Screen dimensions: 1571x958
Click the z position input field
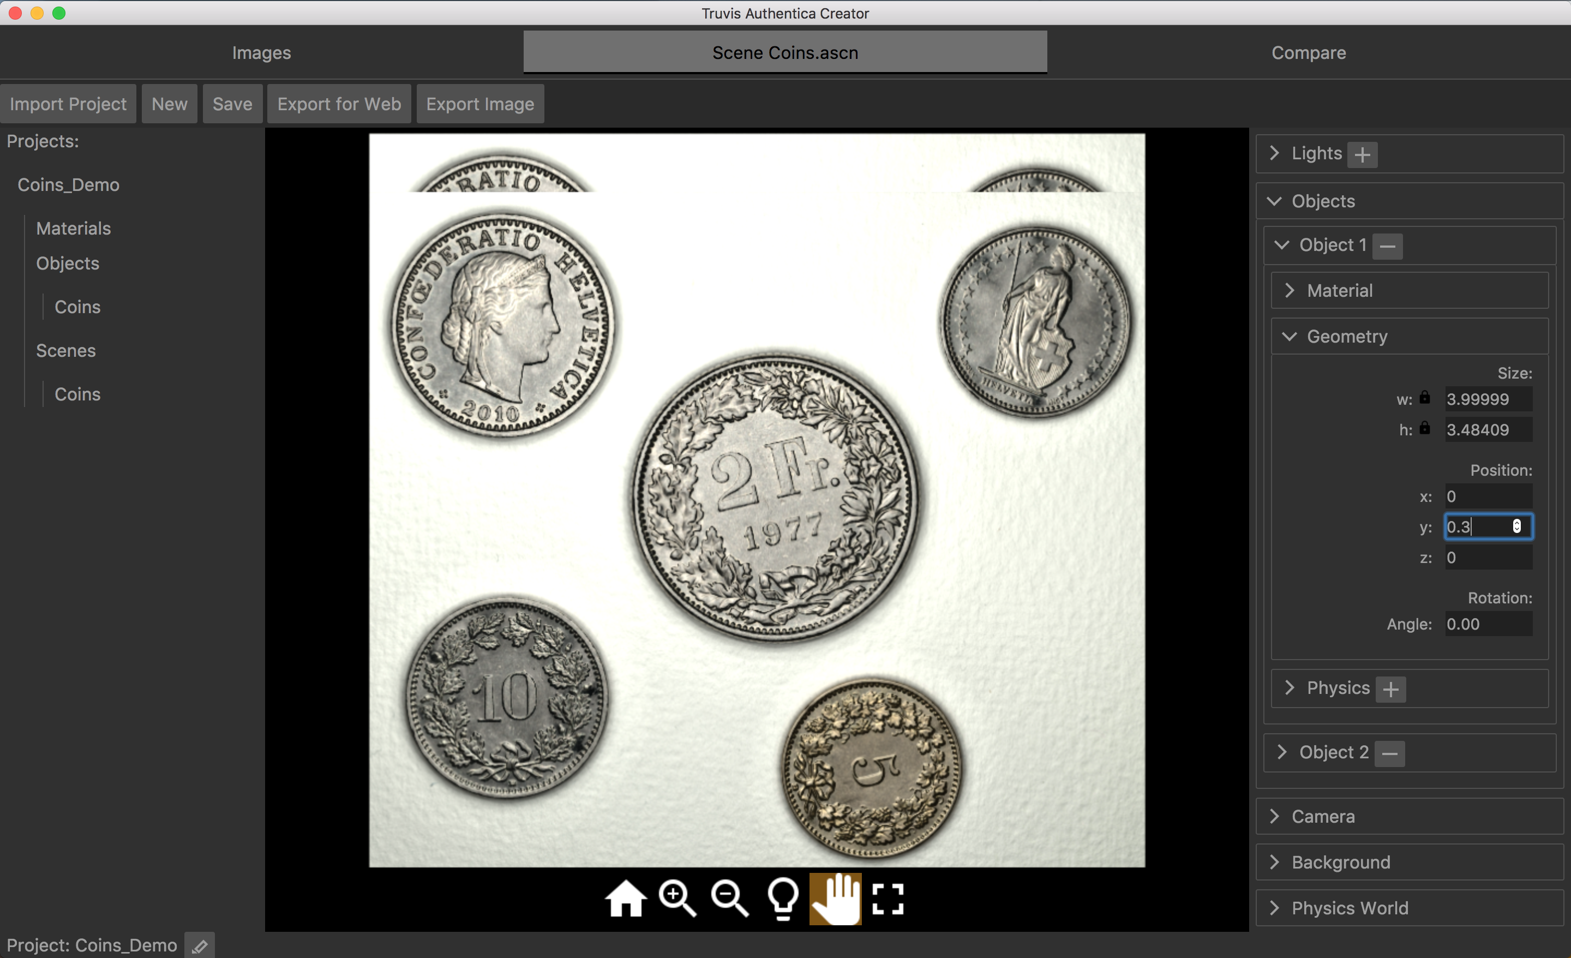point(1488,558)
